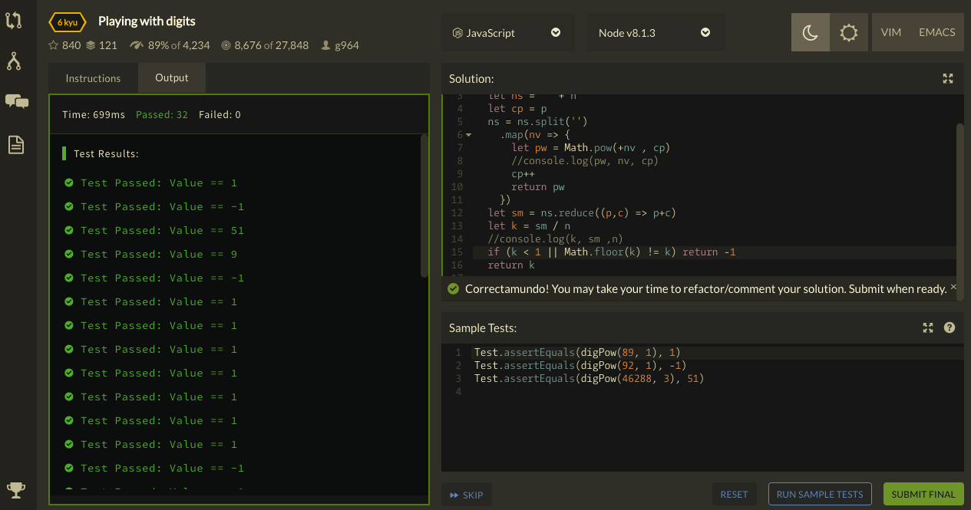This screenshot has height=510, width=971.
Task: Click RUN SAMPLE TESTS button
Action: click(x=820, y=495)
